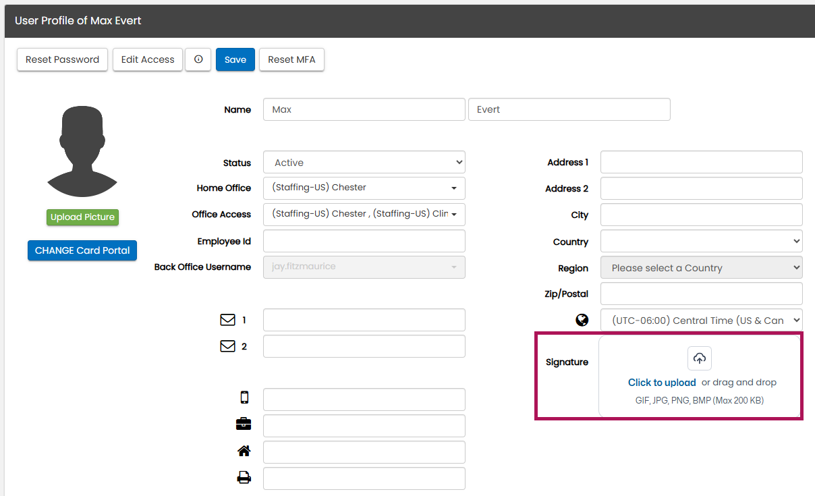Click the Back Office Username label
The image size is (815, 496).
[x=202, y=267]
